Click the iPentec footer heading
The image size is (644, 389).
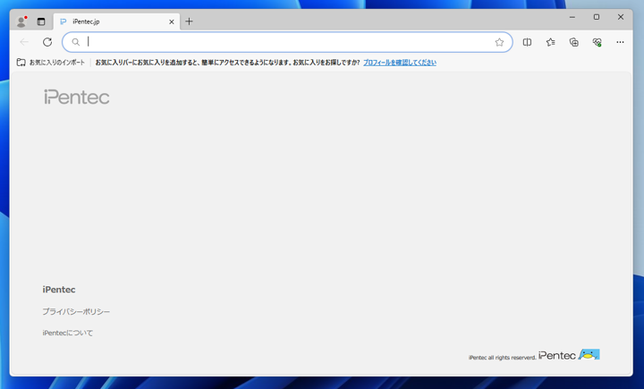coord(59,290)
